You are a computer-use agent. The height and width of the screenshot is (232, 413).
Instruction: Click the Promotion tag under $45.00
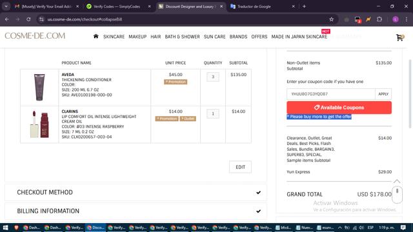(176, 82)
